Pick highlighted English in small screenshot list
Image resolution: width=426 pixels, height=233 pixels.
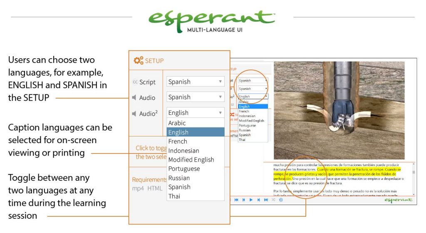pyautogui.click(x=253, y=107)
